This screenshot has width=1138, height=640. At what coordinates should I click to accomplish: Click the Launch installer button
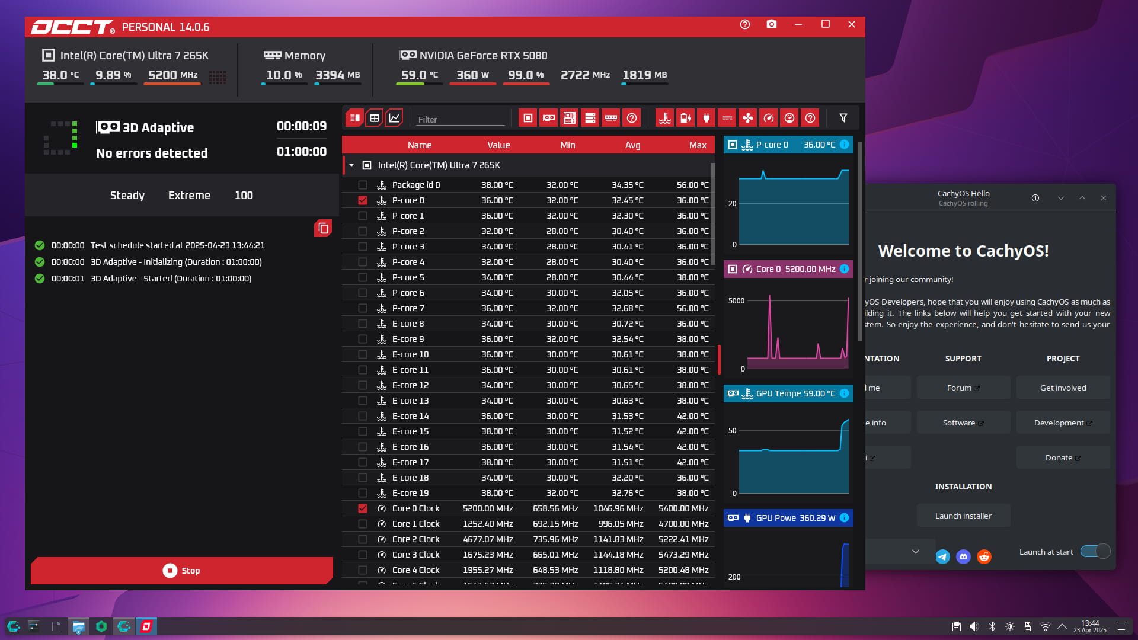[x=963, y=516]
